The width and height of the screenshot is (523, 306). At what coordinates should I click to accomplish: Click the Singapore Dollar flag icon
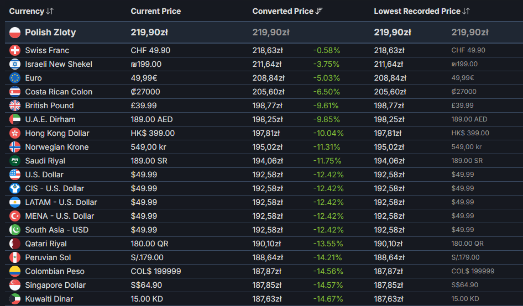point(15,285)
